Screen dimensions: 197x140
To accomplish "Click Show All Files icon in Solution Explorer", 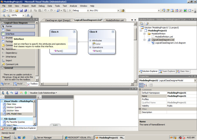I will click(147, 23).
